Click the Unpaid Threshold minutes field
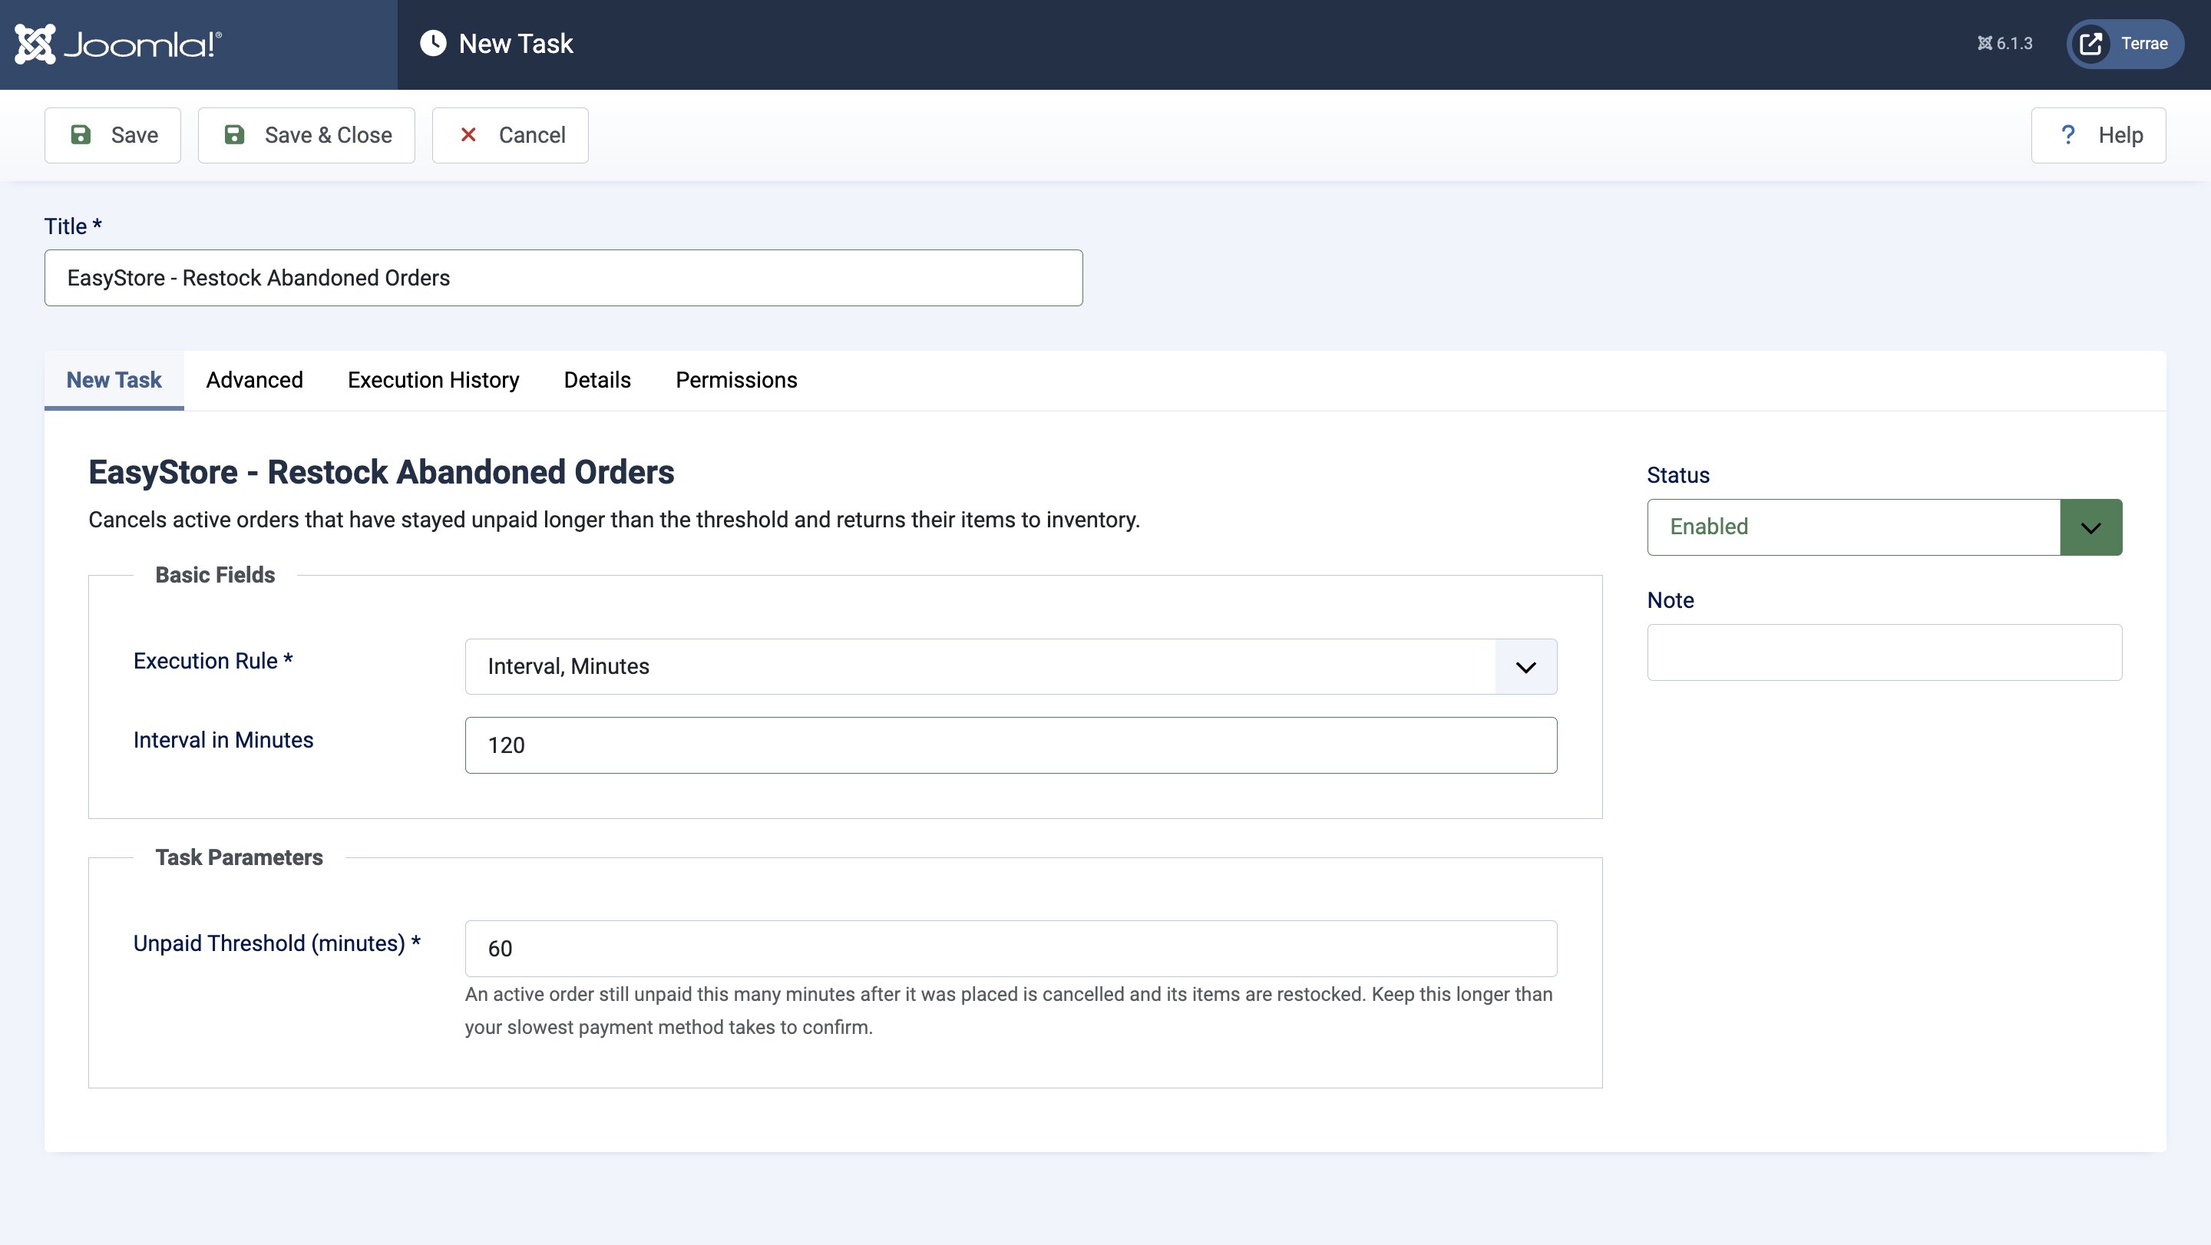2211x1245 pixels. 1010,948
